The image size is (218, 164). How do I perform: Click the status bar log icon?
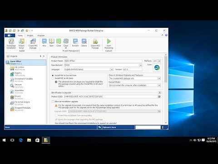[99, 127]
